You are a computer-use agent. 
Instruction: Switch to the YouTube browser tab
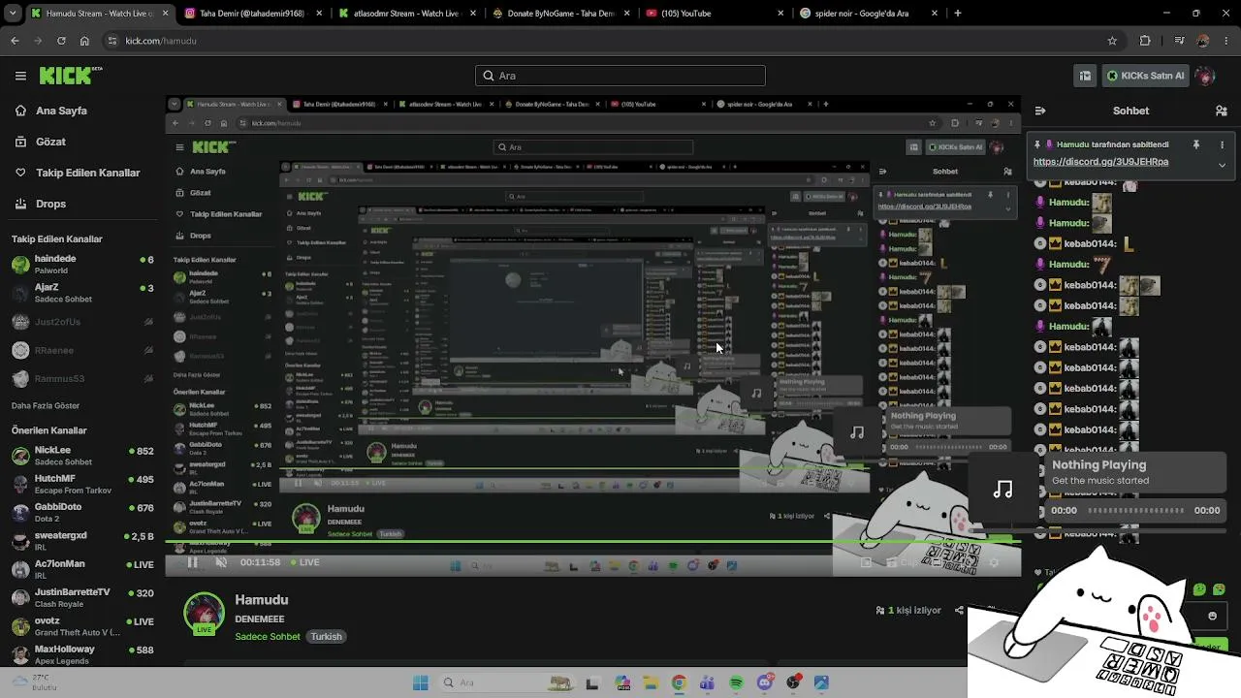[x=714, y=14]
